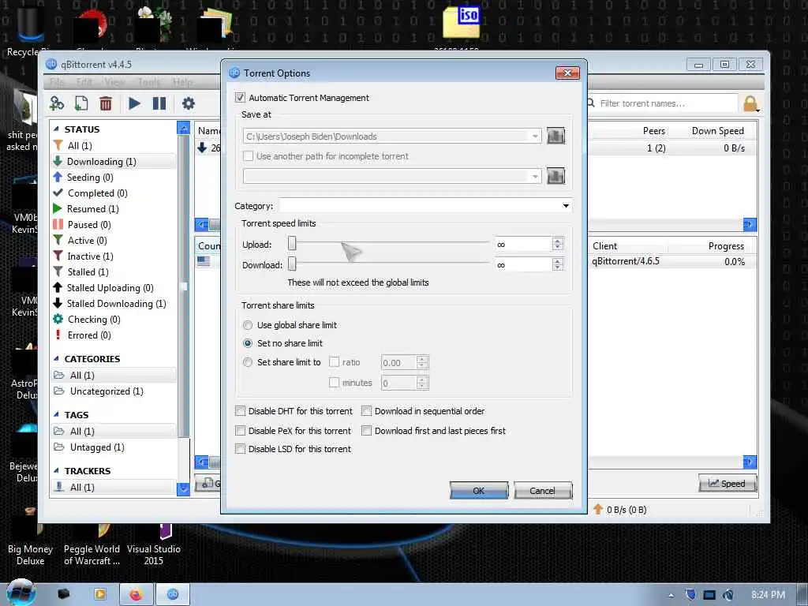Browse for incomplete torrent path icon
The height and width of the screenshot is (606, 808).
coord(555,176)
